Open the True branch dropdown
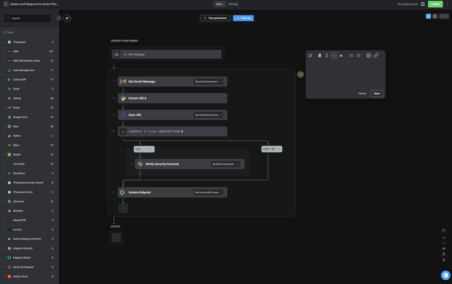 (144, 149)
